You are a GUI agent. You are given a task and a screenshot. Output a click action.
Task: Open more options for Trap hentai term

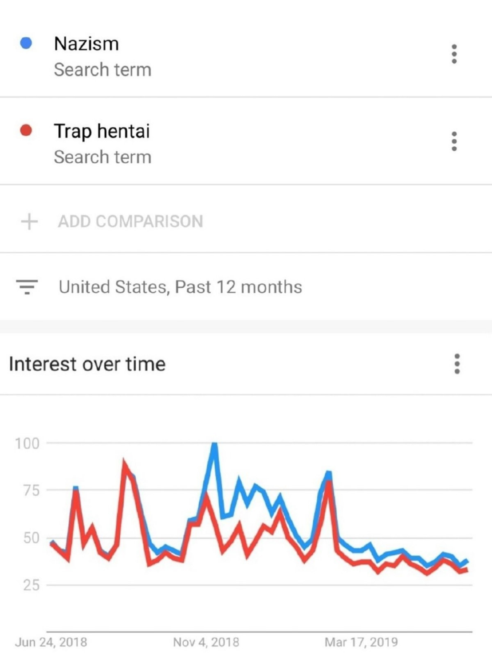tap(454, 141)
